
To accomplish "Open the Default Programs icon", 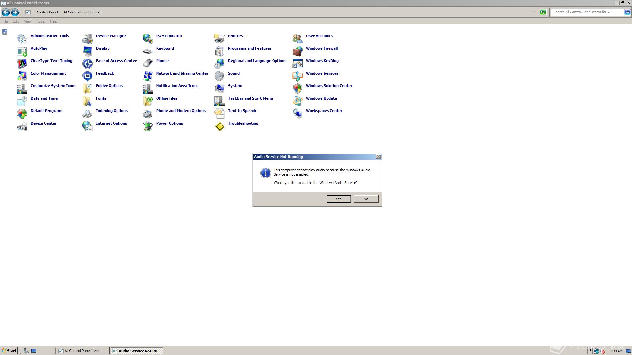I will pos(22,113).
